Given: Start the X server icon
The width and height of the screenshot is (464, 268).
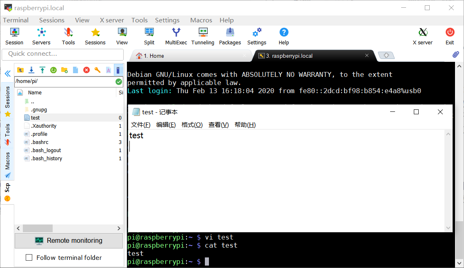Looking at the screenshot, I should click(422, 36).
